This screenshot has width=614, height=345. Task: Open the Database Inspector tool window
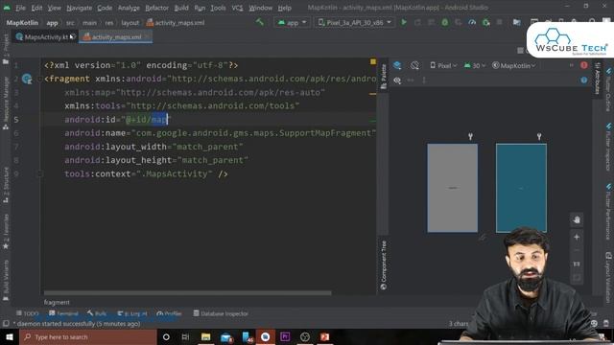[x=221, y=313]
